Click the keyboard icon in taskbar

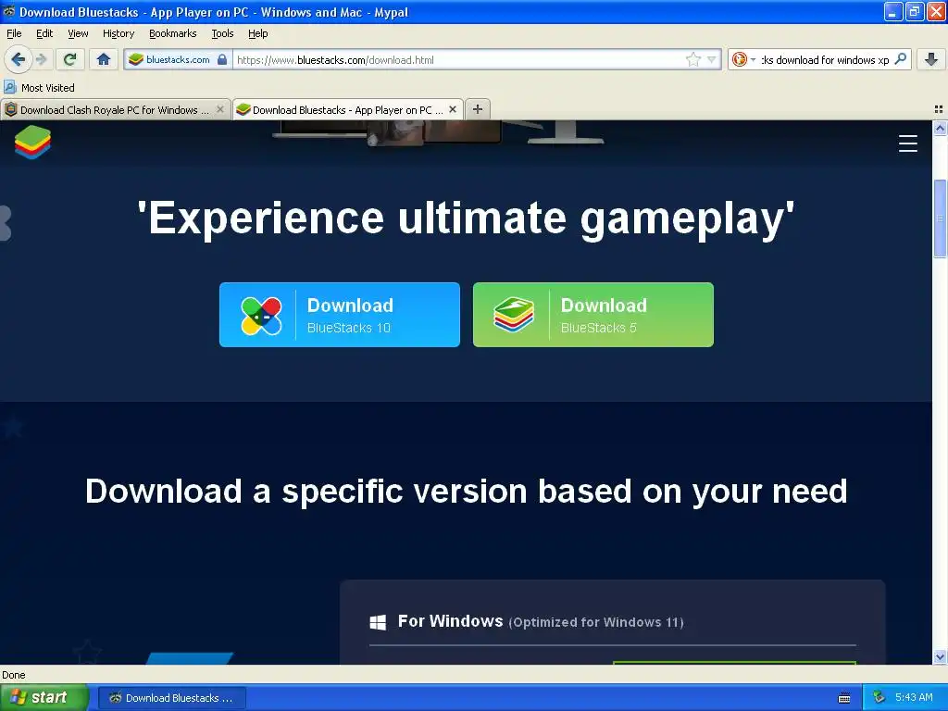844,698
